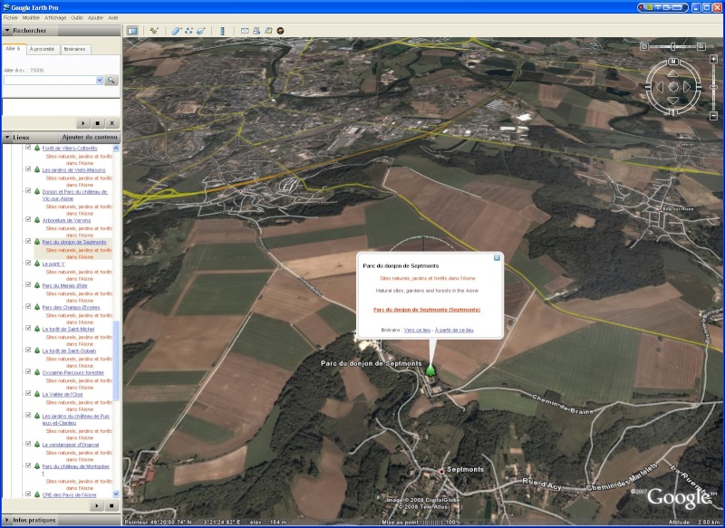Close the Parc du donjon info balloon

[x=497, y=258]
